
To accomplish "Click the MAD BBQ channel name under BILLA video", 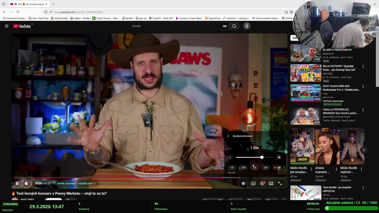I will pyautogui.click(x=328, y=74).
